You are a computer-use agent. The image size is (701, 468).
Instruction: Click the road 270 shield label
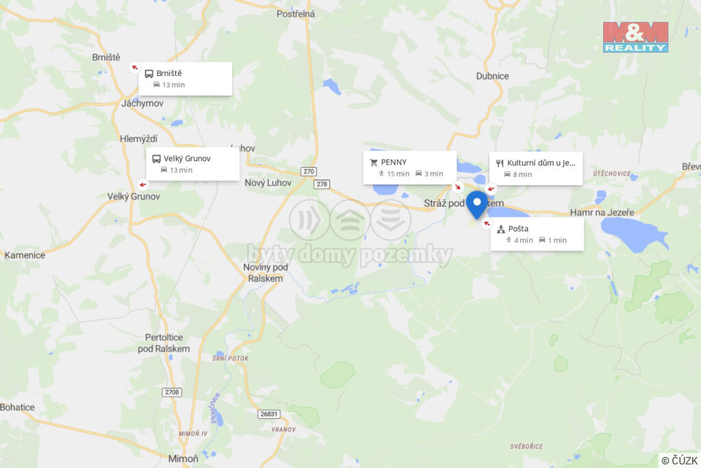309,171
